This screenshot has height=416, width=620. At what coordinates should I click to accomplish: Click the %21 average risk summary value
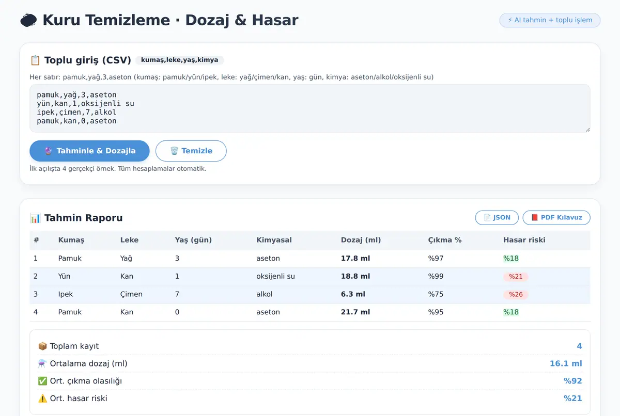(x=573, y=398)
